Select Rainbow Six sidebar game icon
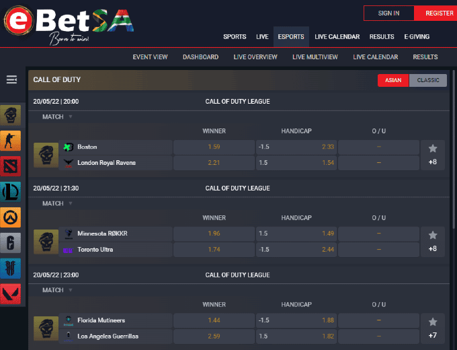Screen dimensions: 457x350 click(x=11, y=243)
